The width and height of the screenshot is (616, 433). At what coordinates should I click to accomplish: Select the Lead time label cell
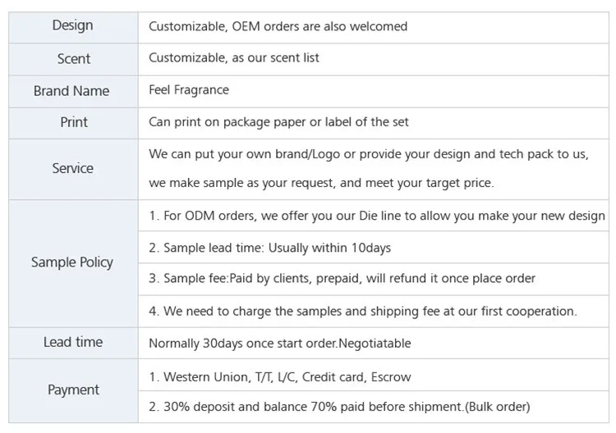(72, 342)
